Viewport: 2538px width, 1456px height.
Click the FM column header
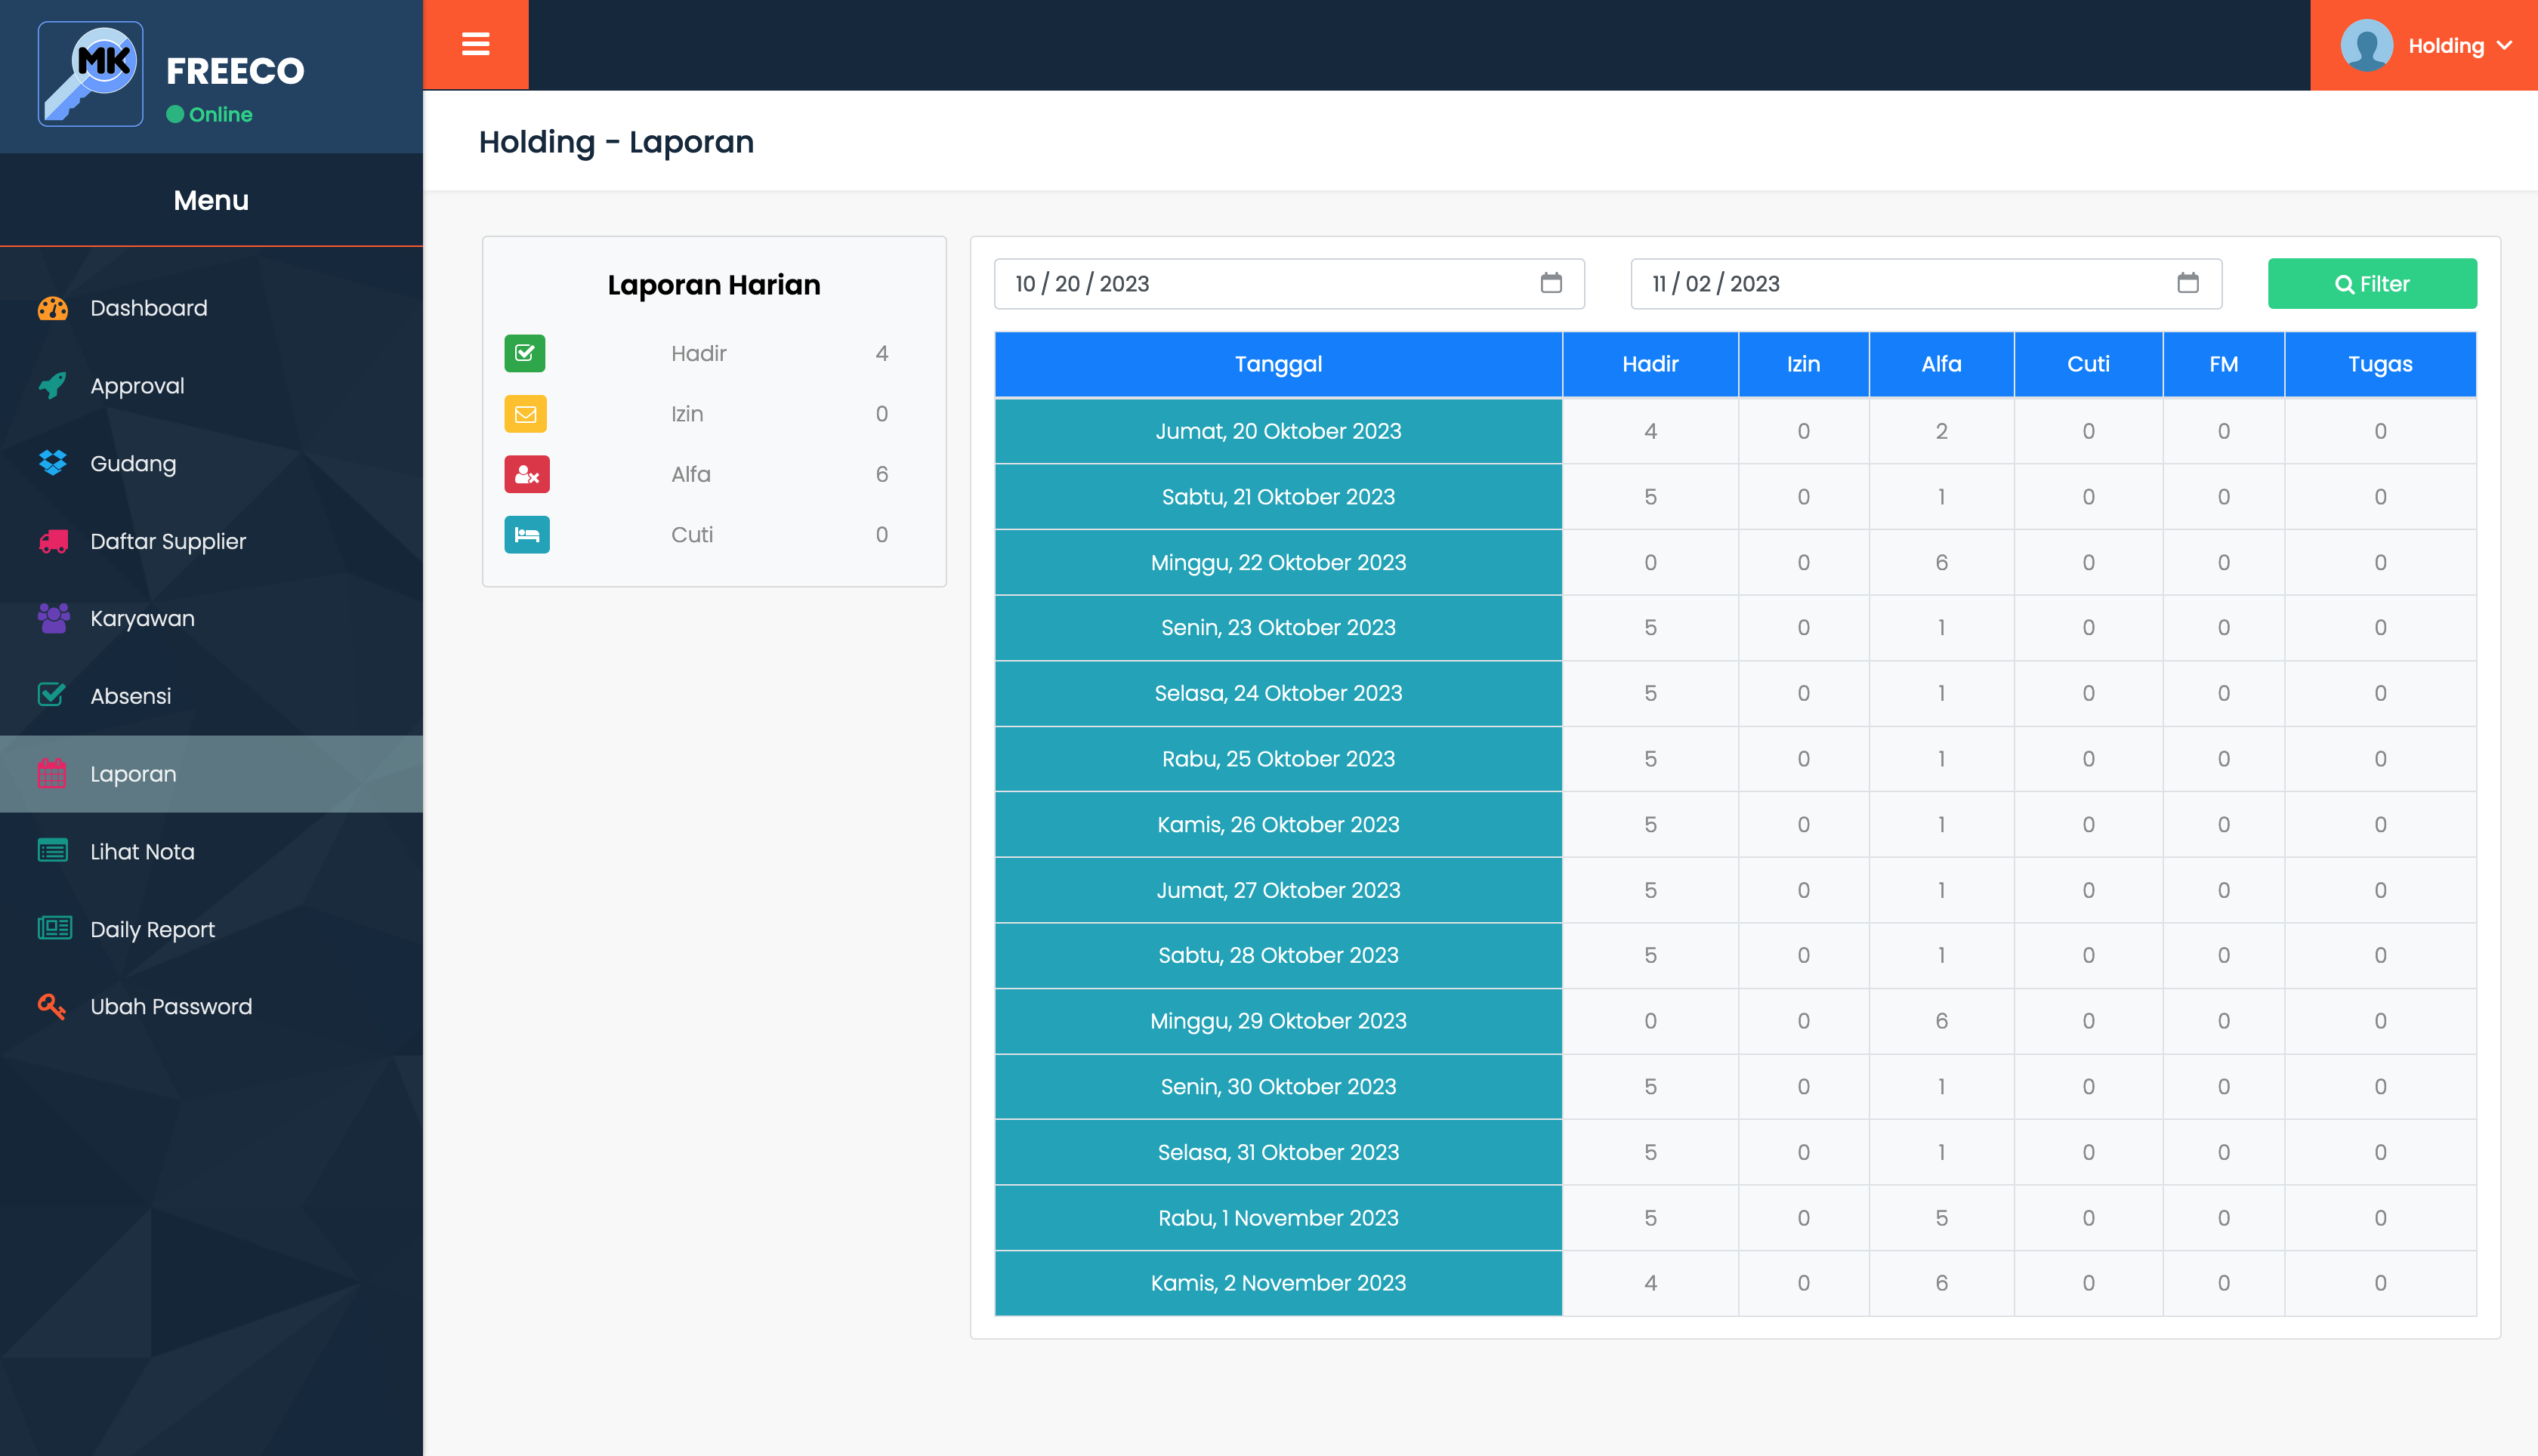click(2223, 364)
